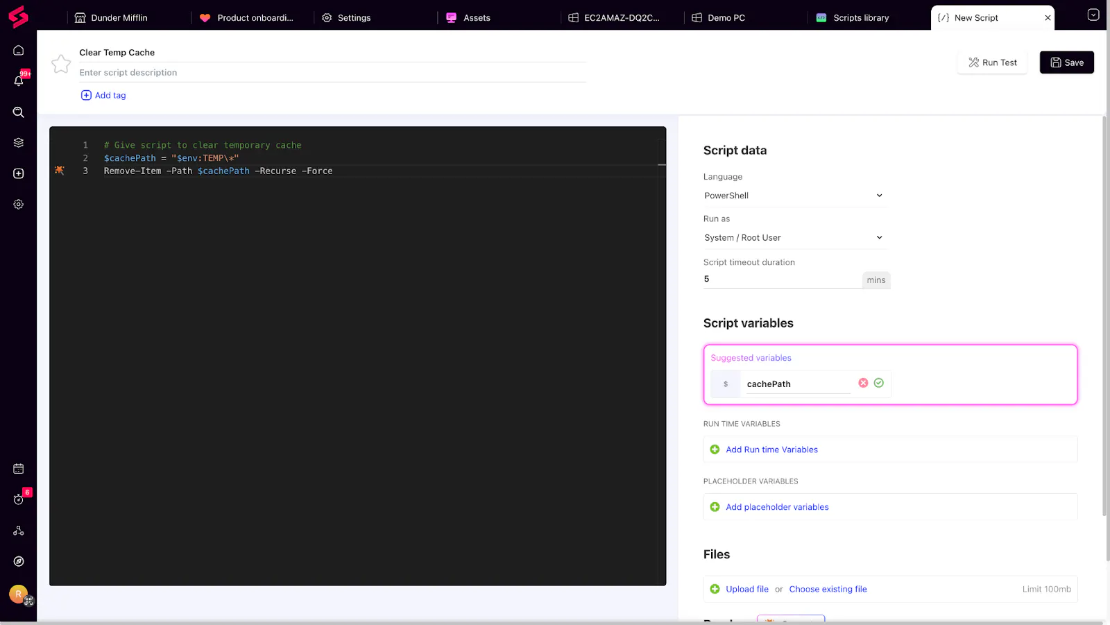Open the Home icon in the sidebar
This screenshot has width=1110, height=625.
pos(19,50)
